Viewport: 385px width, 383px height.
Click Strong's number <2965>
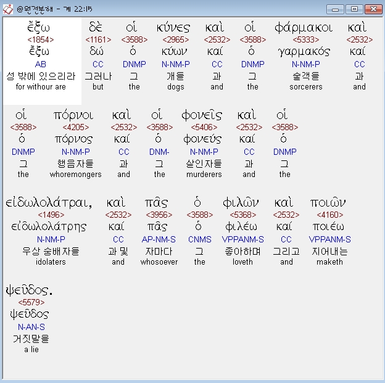coord(176,39)
